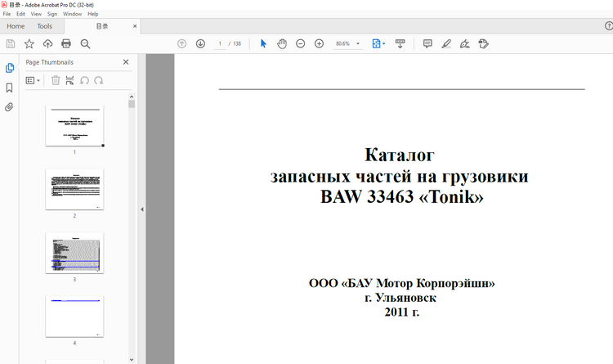Expand the fit page options dropdown

[384, 43]
